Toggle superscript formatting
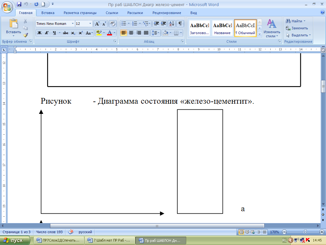326x245 pixels. (x=81, y=33)
